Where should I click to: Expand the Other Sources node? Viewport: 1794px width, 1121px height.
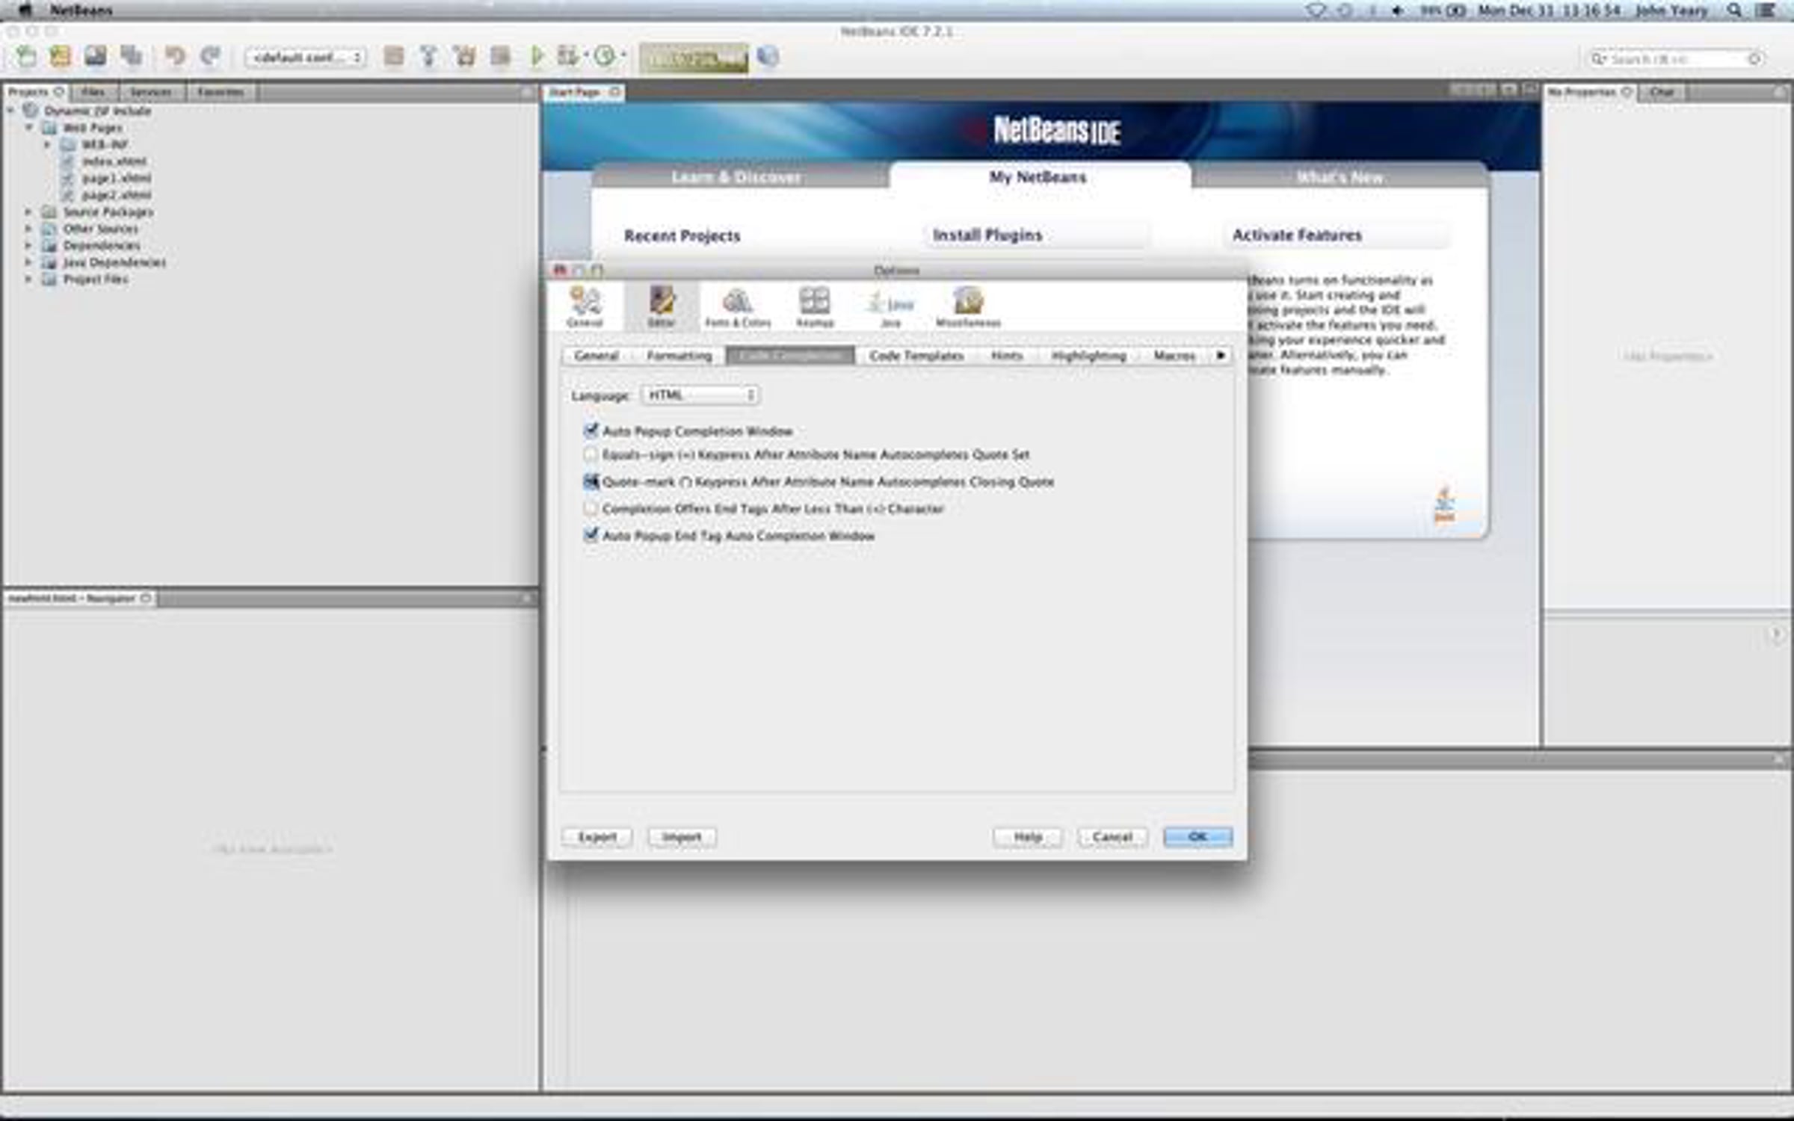(x=29, y=229)
